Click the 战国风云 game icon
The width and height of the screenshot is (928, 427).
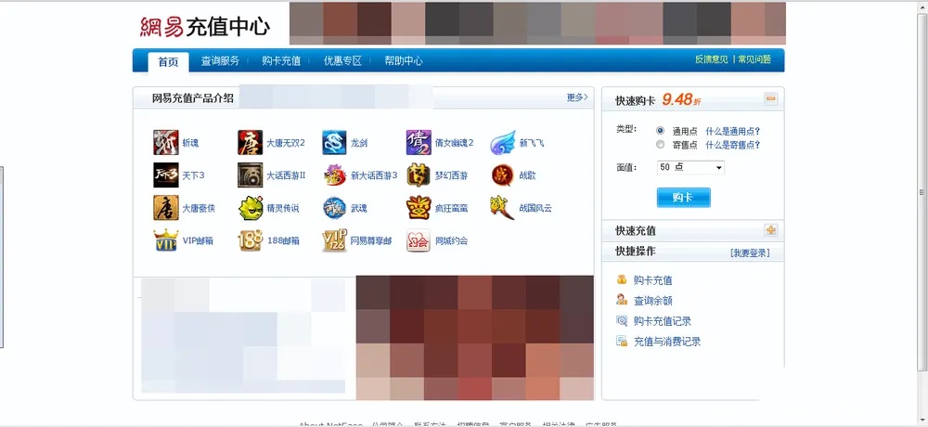point(503,208)
